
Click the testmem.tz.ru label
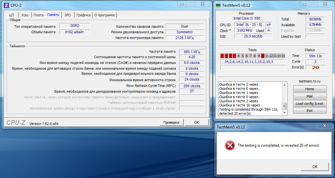click(x=309, y=81)
